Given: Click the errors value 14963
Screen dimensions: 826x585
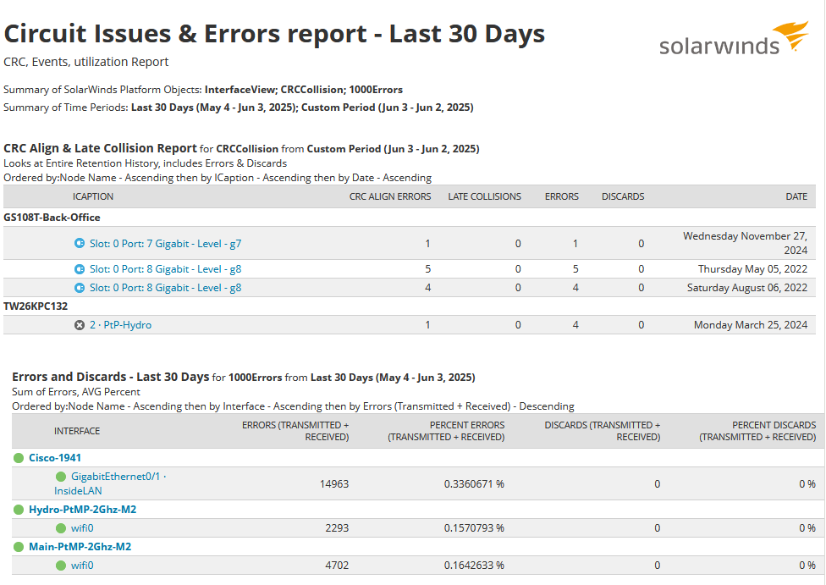Looking at the screenshot, I should (x=334, y=483).
